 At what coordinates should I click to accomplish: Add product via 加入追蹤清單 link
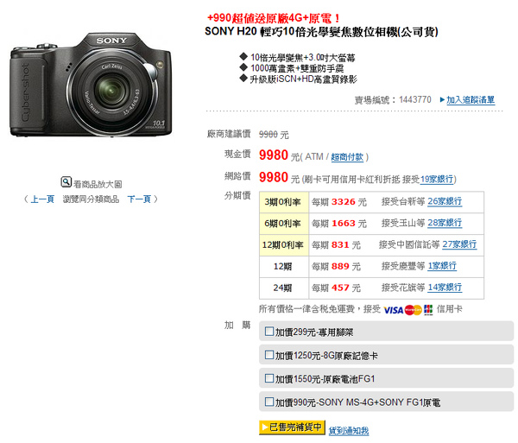point(471,100)
